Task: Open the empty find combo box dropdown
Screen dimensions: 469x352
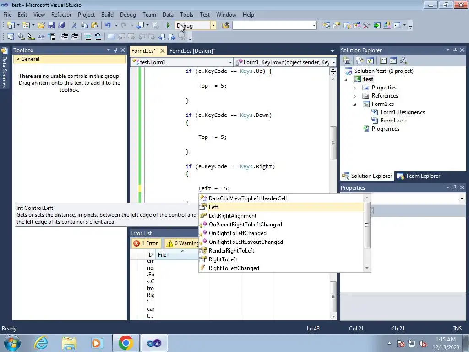Action: (x=314, y=26)
